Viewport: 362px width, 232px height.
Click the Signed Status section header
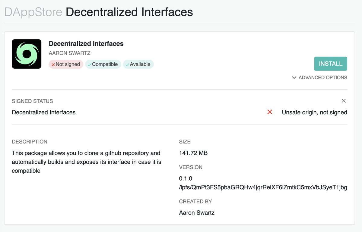pos(32,101)
